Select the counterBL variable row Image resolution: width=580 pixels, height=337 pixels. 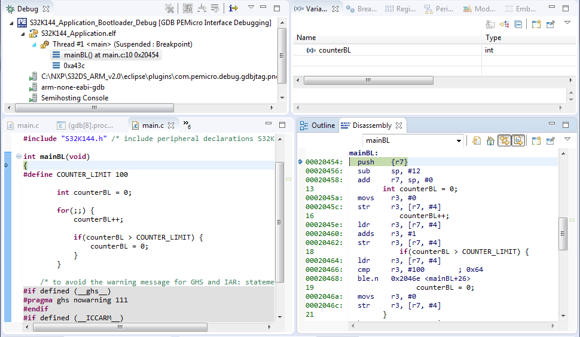(x=435, y=50)
